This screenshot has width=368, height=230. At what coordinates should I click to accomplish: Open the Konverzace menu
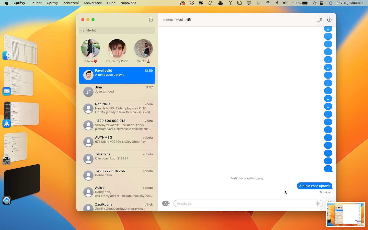pyautogui.click(x=93, y=3)
